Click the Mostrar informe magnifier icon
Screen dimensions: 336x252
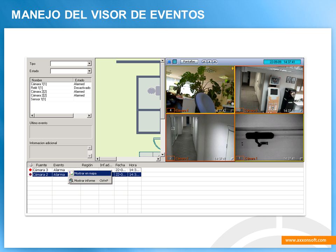coord(71,181)
